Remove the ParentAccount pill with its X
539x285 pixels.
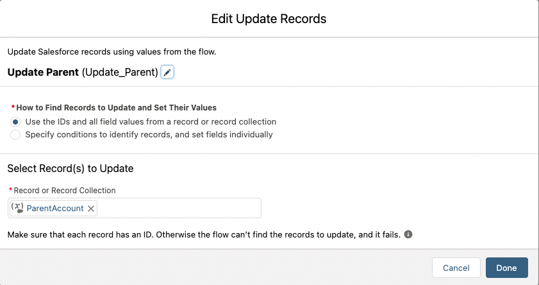coord(91,208)
